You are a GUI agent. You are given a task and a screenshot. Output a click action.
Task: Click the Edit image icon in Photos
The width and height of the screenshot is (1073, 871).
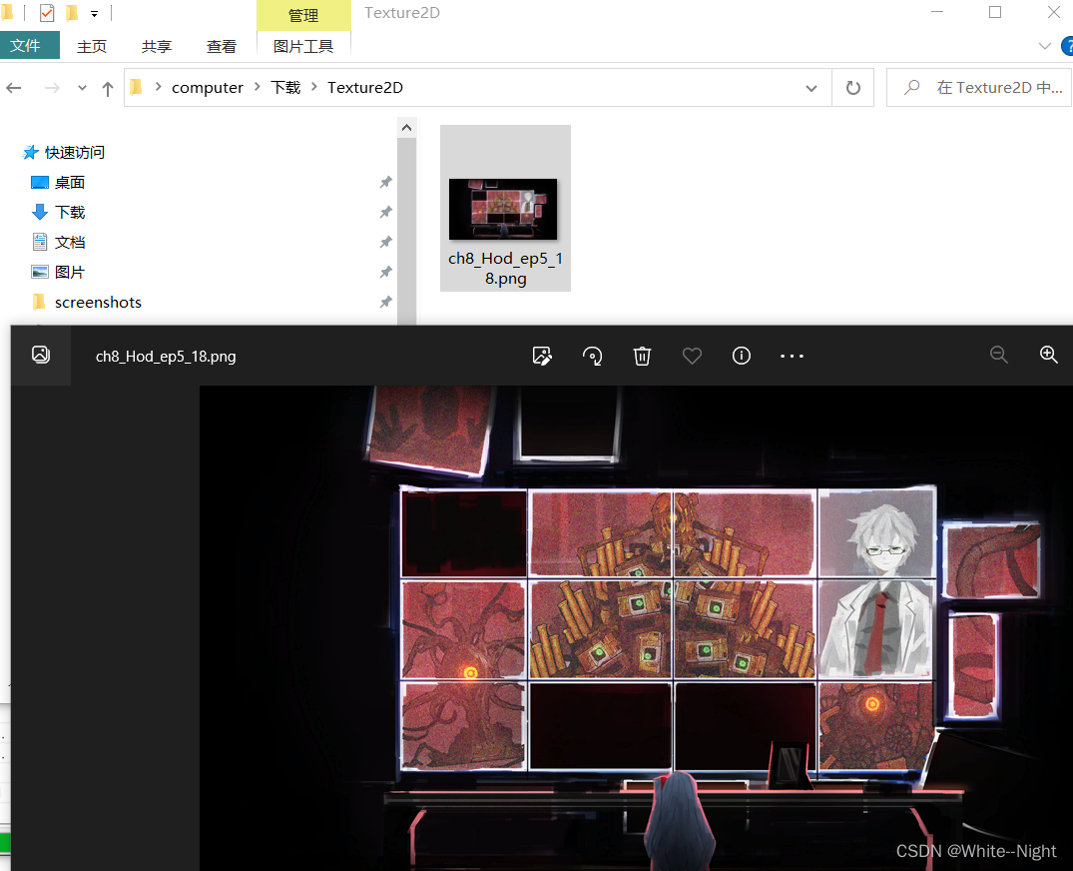[542, 356]
